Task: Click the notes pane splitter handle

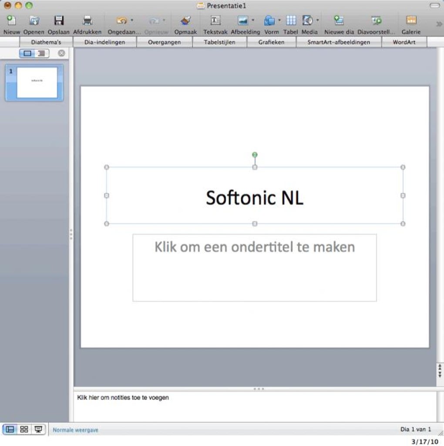Action: click(259, 389)
